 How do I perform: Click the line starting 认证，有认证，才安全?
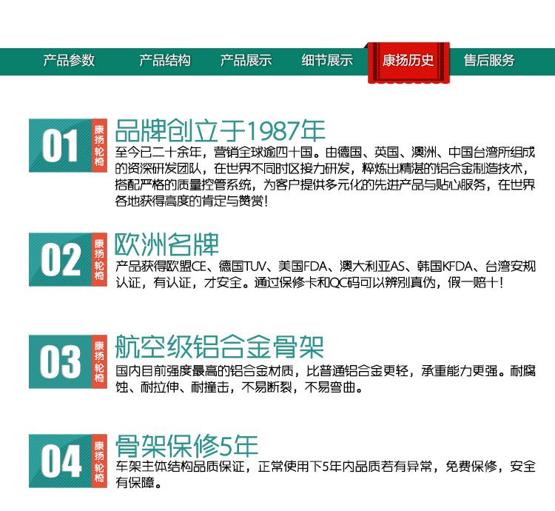309,283
